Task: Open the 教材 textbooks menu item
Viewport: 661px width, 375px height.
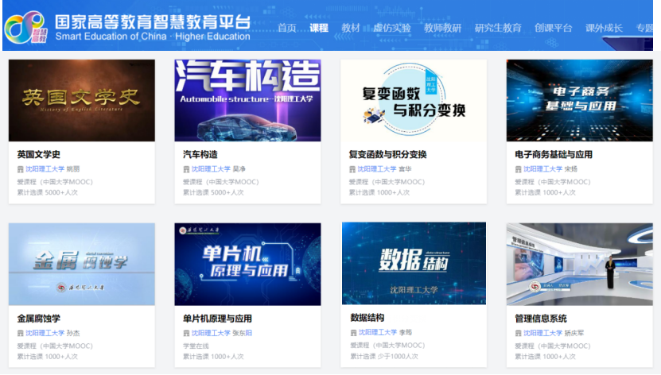Action: (x=350, y=28)
